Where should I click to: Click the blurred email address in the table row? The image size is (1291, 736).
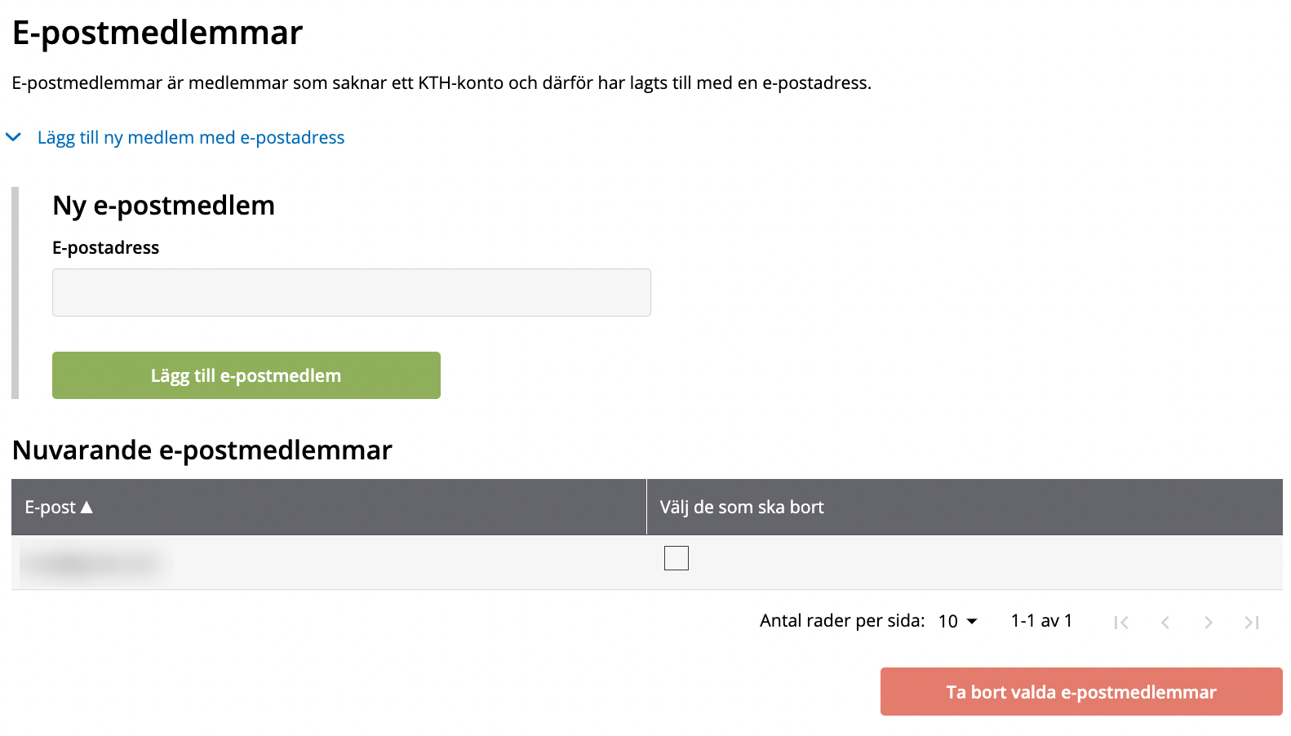[x=95, y=563]
